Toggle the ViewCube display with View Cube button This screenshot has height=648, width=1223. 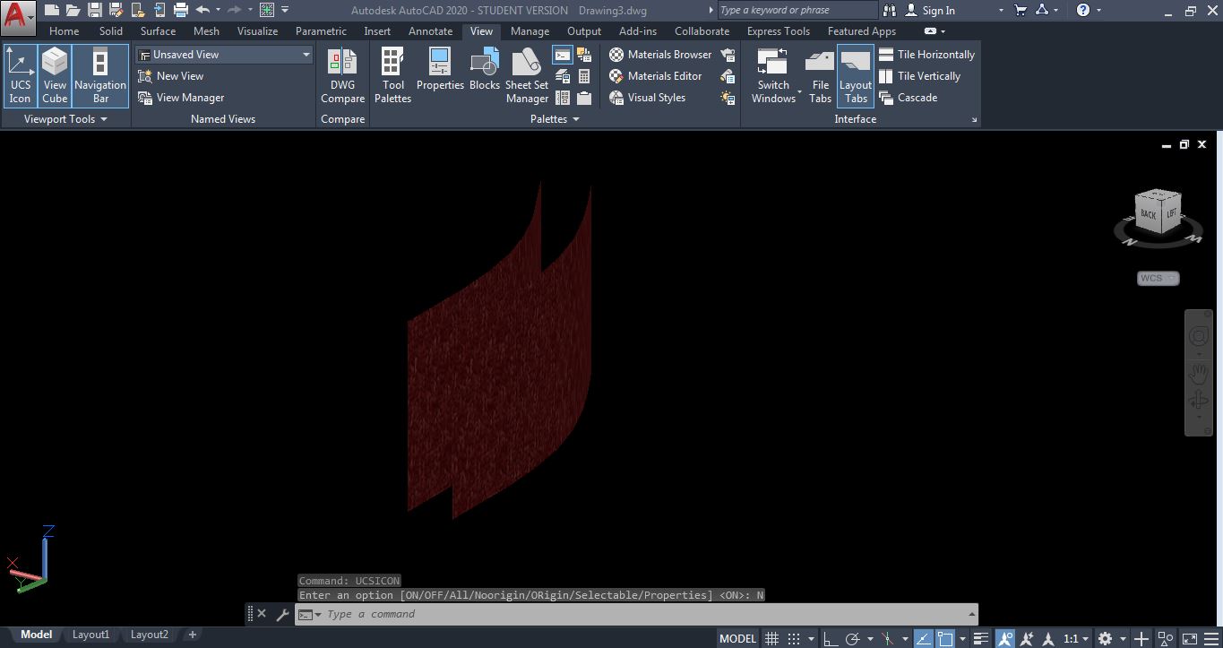click(55, 75)
